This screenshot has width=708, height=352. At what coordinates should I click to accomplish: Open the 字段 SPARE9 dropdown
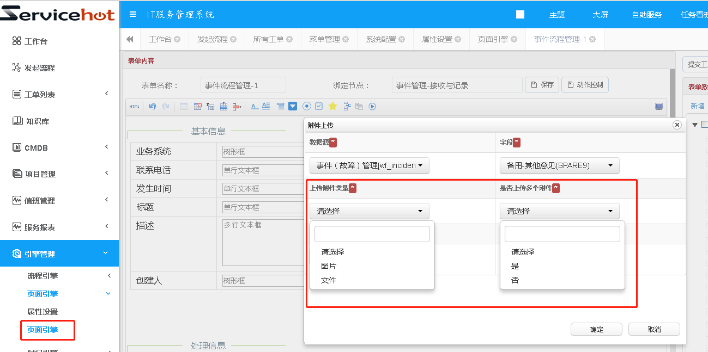click(559, 165)
